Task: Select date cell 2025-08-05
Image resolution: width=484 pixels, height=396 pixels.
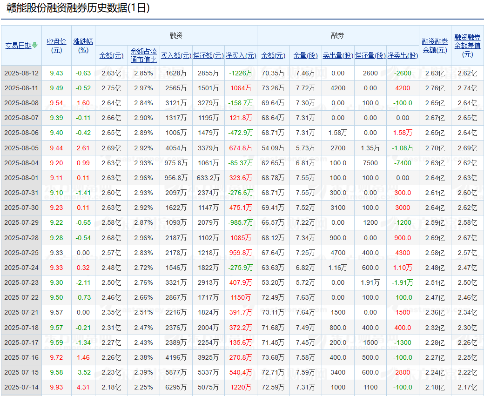Action: click(21, 148)
